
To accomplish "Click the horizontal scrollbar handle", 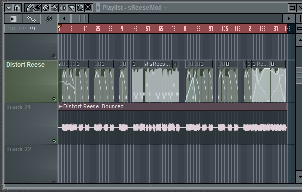I will coord(80,19).
